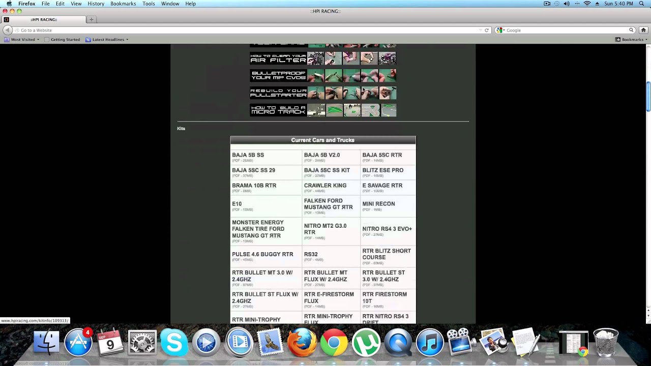This screenshot has width=651, height=366.
Task: Launch iTunes from the dock
Action: (430, 342)
